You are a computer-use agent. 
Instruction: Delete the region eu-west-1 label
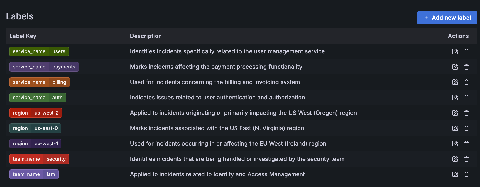click(467, 144)
